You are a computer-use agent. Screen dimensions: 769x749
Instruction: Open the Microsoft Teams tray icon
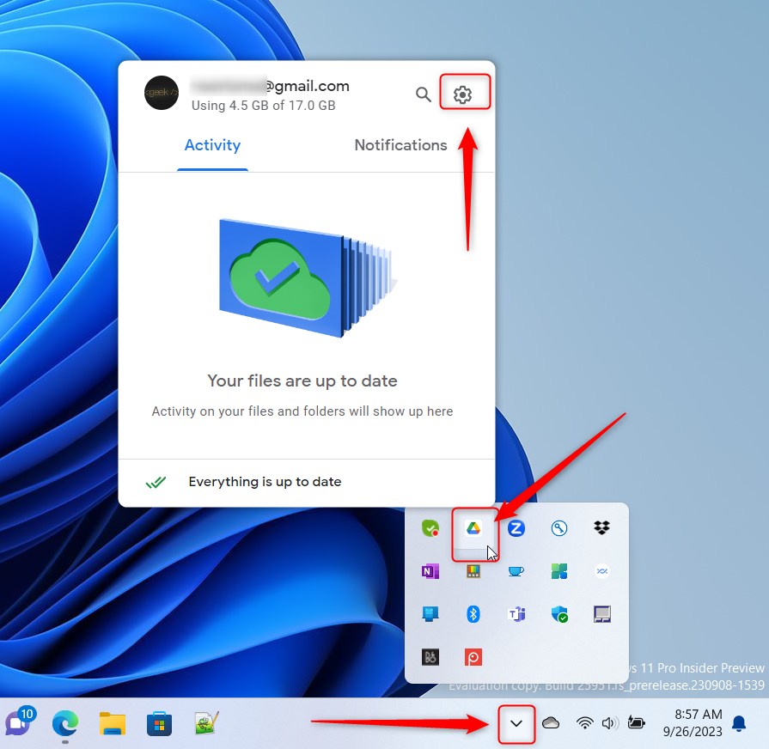tap(516, 614)
